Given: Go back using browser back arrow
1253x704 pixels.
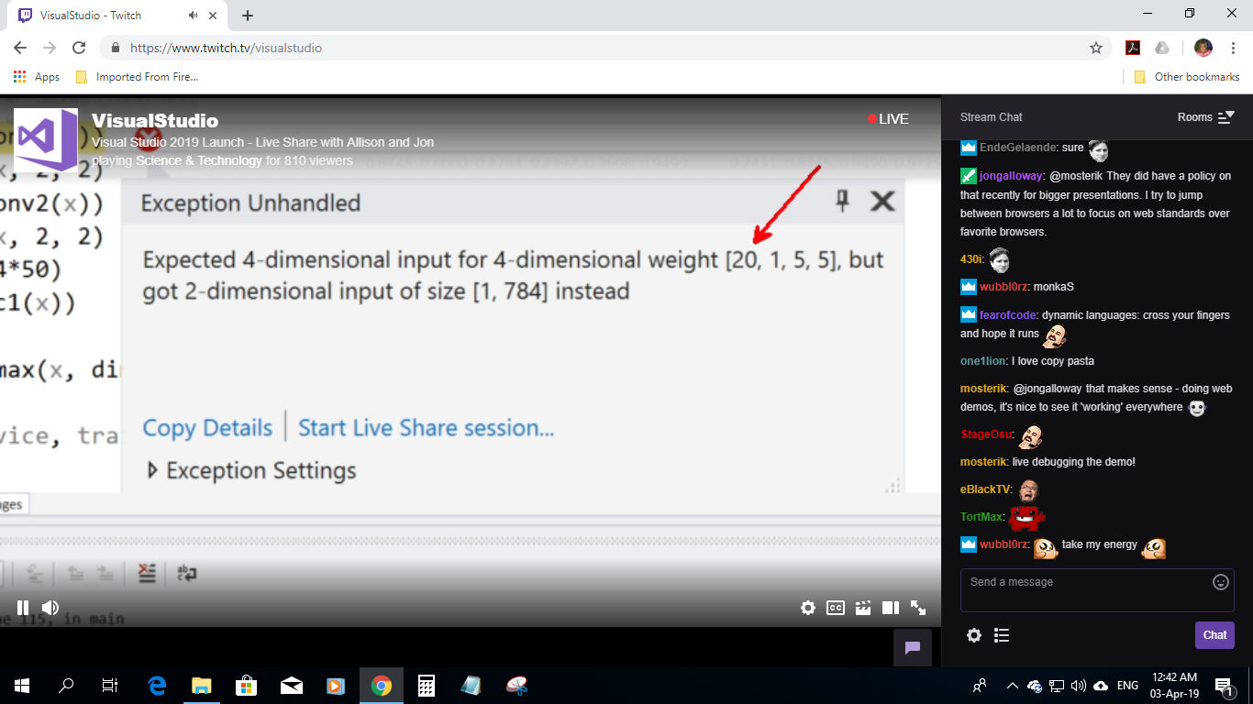Looking at the screenshot, I should [x=20, y=48].
